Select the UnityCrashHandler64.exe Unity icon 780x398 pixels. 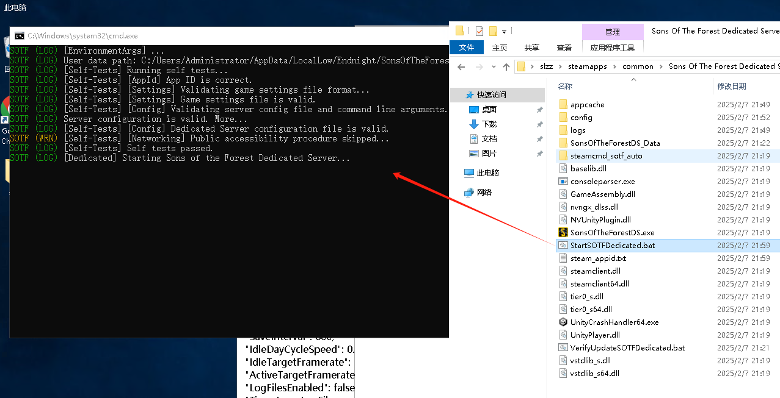click(x=563, y=322)
